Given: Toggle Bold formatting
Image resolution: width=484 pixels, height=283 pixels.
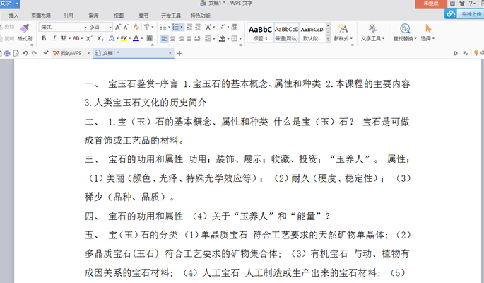Looking at the screenshot, I should [44, 38].
